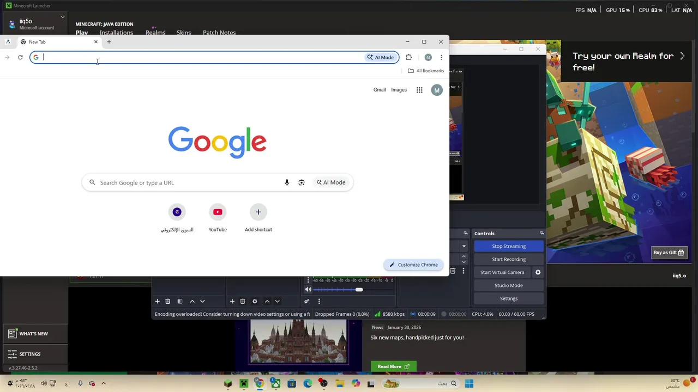This screenshot has height=392, width=698.
Task: Add a scene in OBS scenes toolbar
Action: pyautogui.click(x=157, y=301)
